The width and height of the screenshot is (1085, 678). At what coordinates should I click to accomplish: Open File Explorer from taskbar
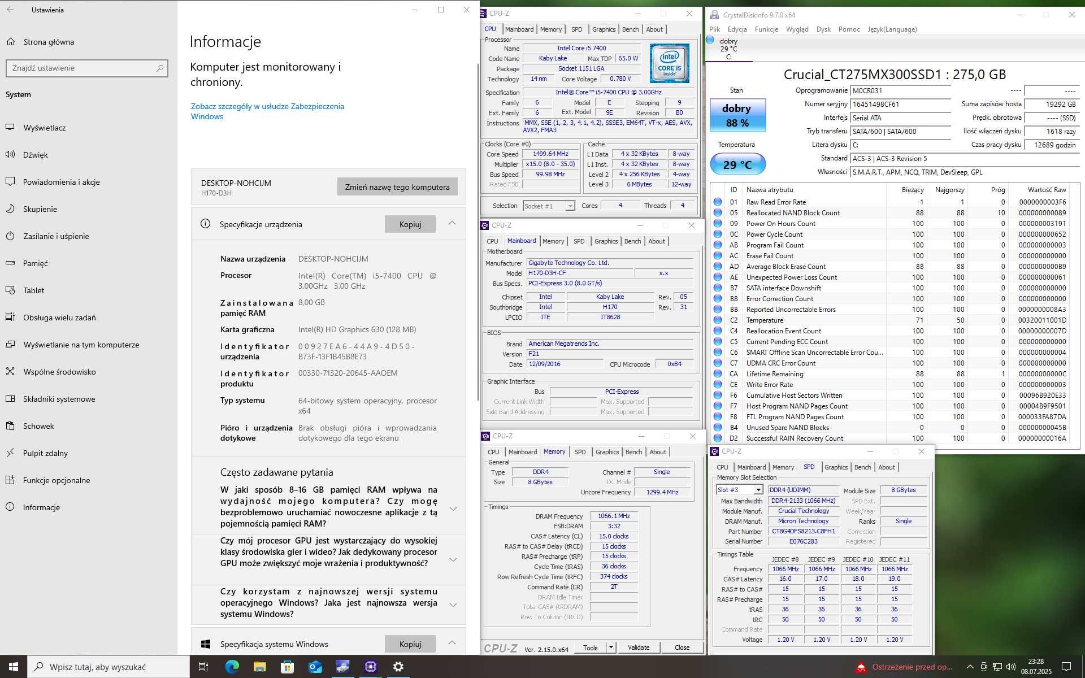point(259,667)
